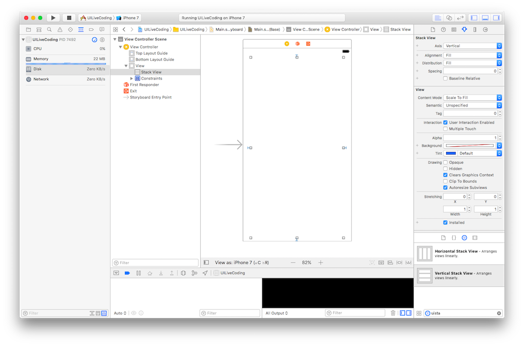Viewport: 524px width, 346px height.
Task: Expand the Constraints tree item
Action: tap(132, 78)
